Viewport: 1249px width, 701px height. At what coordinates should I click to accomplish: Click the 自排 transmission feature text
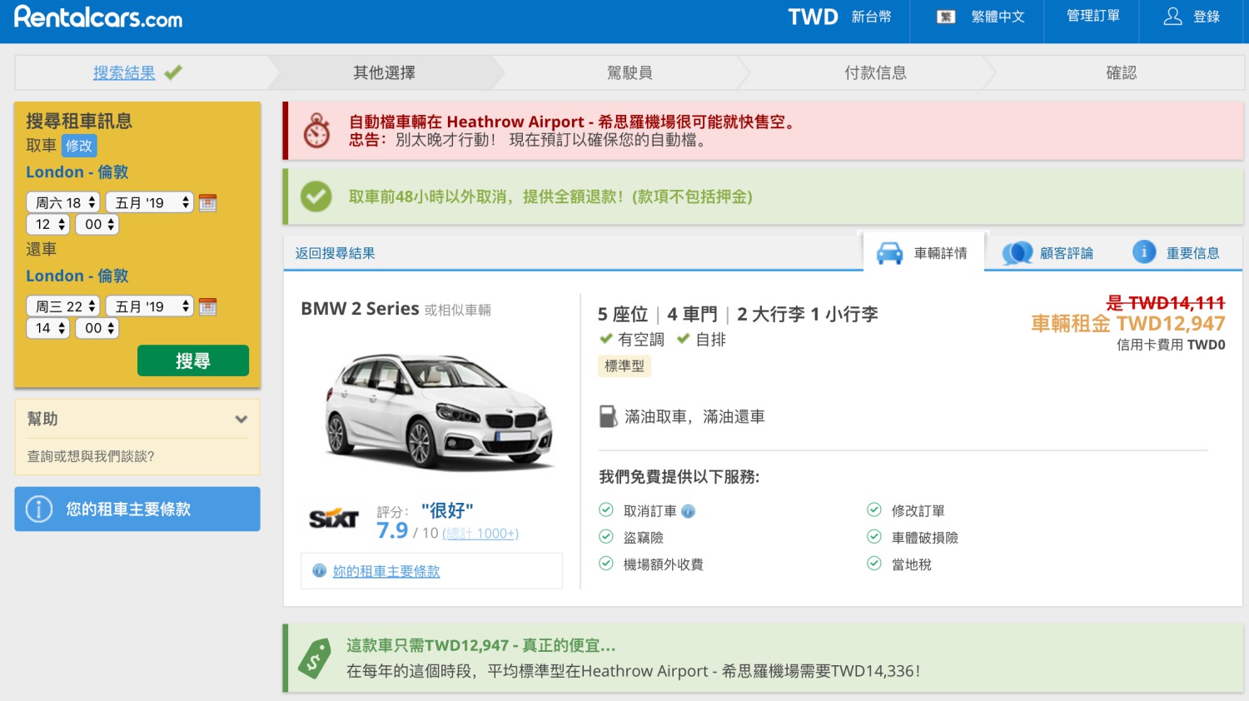tap(711, 339)
